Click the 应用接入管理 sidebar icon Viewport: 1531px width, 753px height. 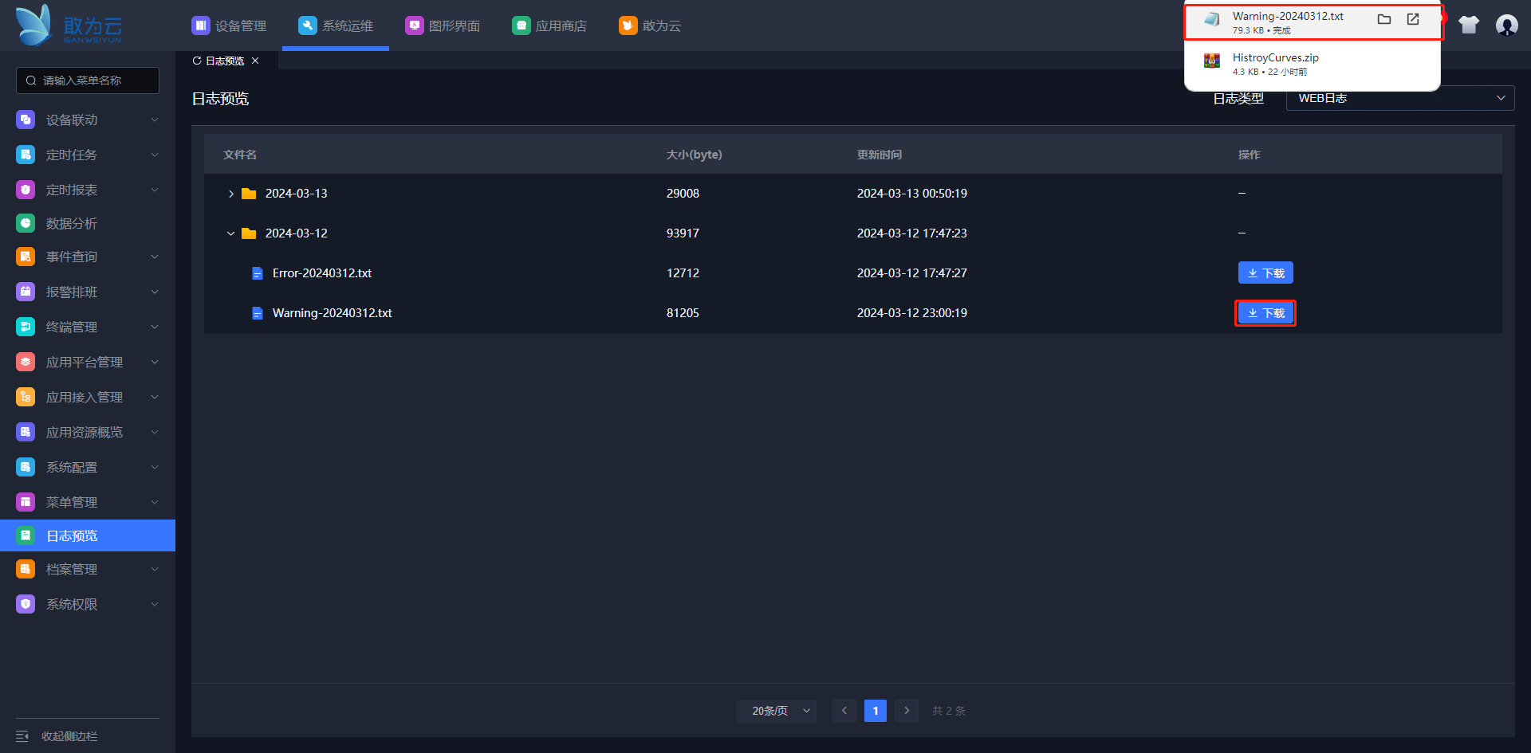coord(26,397)
